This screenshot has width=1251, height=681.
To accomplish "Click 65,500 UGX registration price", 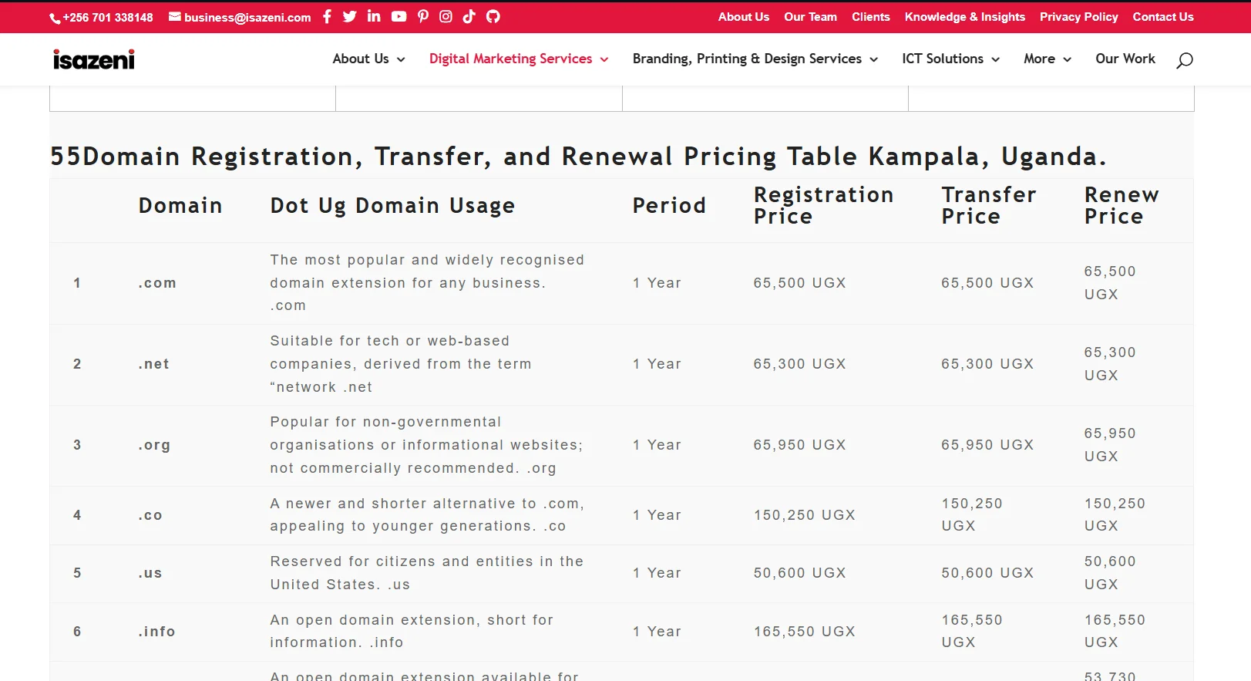I will [799, 283].
